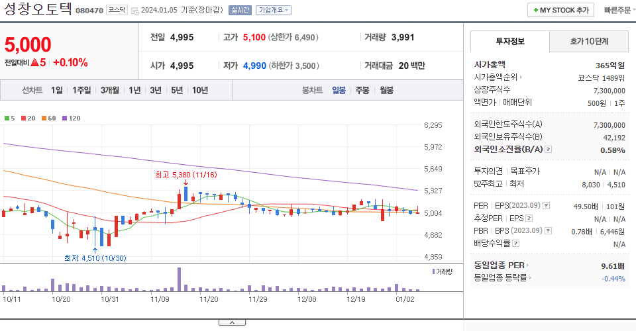Viewport: 636px width, 331px height.
Task: Click the 거래량 value 3,991
Action: point(403,37)
